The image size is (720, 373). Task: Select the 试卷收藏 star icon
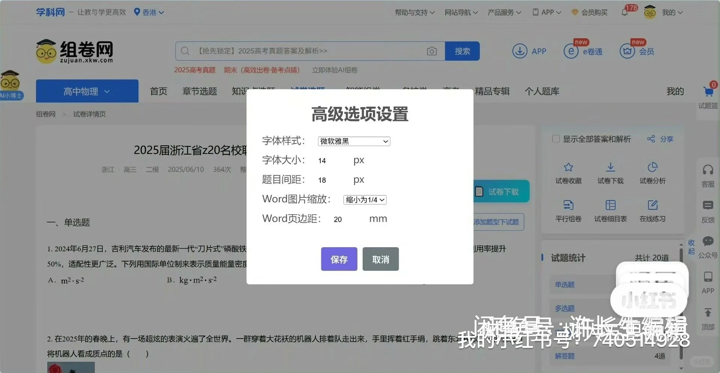click(x=568, y=167)
